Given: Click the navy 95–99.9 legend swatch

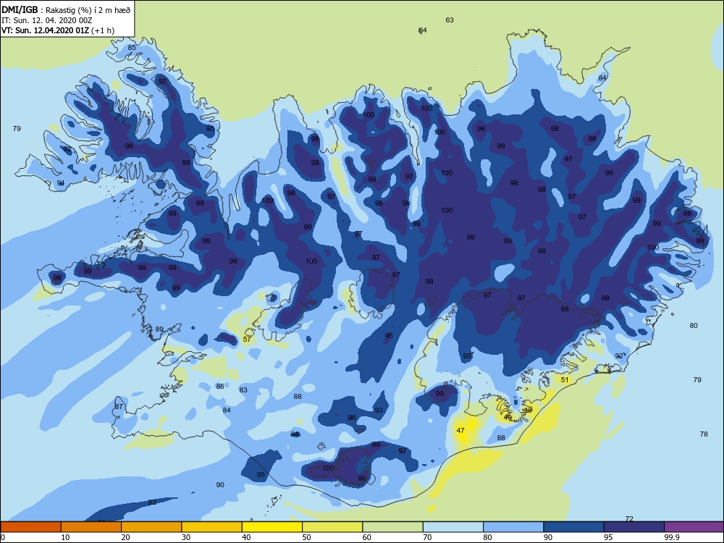Looking at the screenshot, I should click(x=634, y=527).
